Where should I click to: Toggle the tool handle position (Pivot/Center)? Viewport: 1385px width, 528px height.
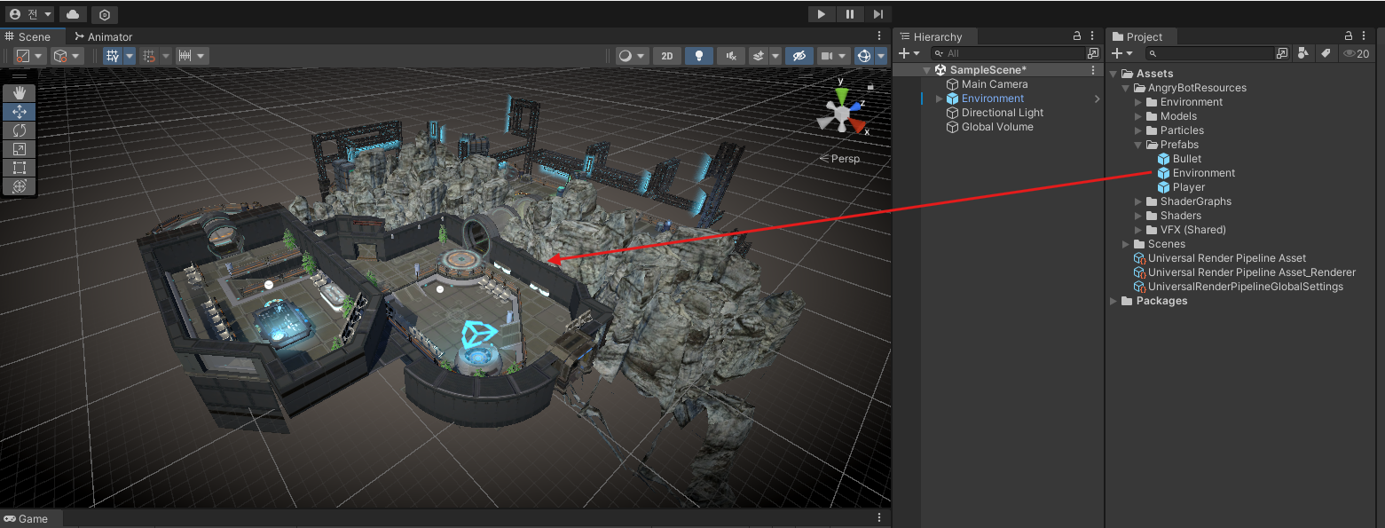click(x=29, y=56)
